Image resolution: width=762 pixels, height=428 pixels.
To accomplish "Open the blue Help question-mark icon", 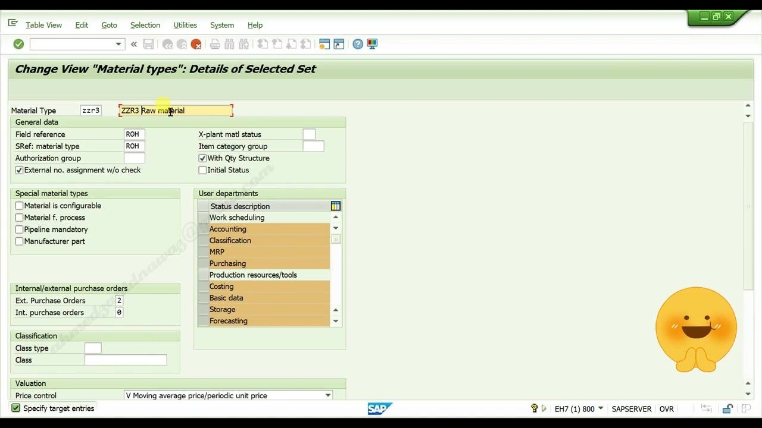I will 358,44.
